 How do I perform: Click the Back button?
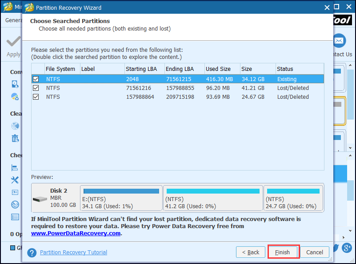tap(251, 252)
